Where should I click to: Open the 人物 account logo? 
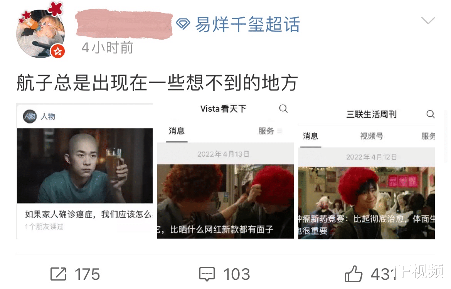point(30,116)
